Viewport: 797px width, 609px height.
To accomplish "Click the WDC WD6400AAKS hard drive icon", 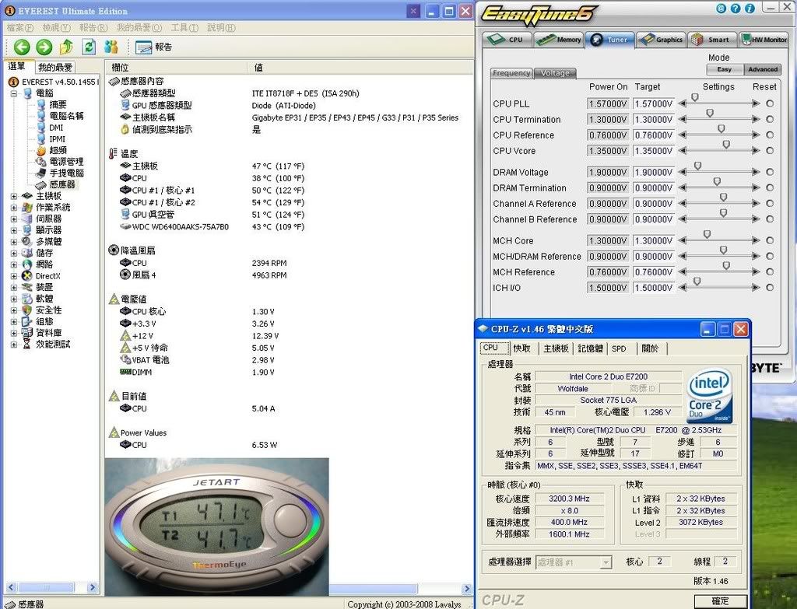I will click(125, 226).
